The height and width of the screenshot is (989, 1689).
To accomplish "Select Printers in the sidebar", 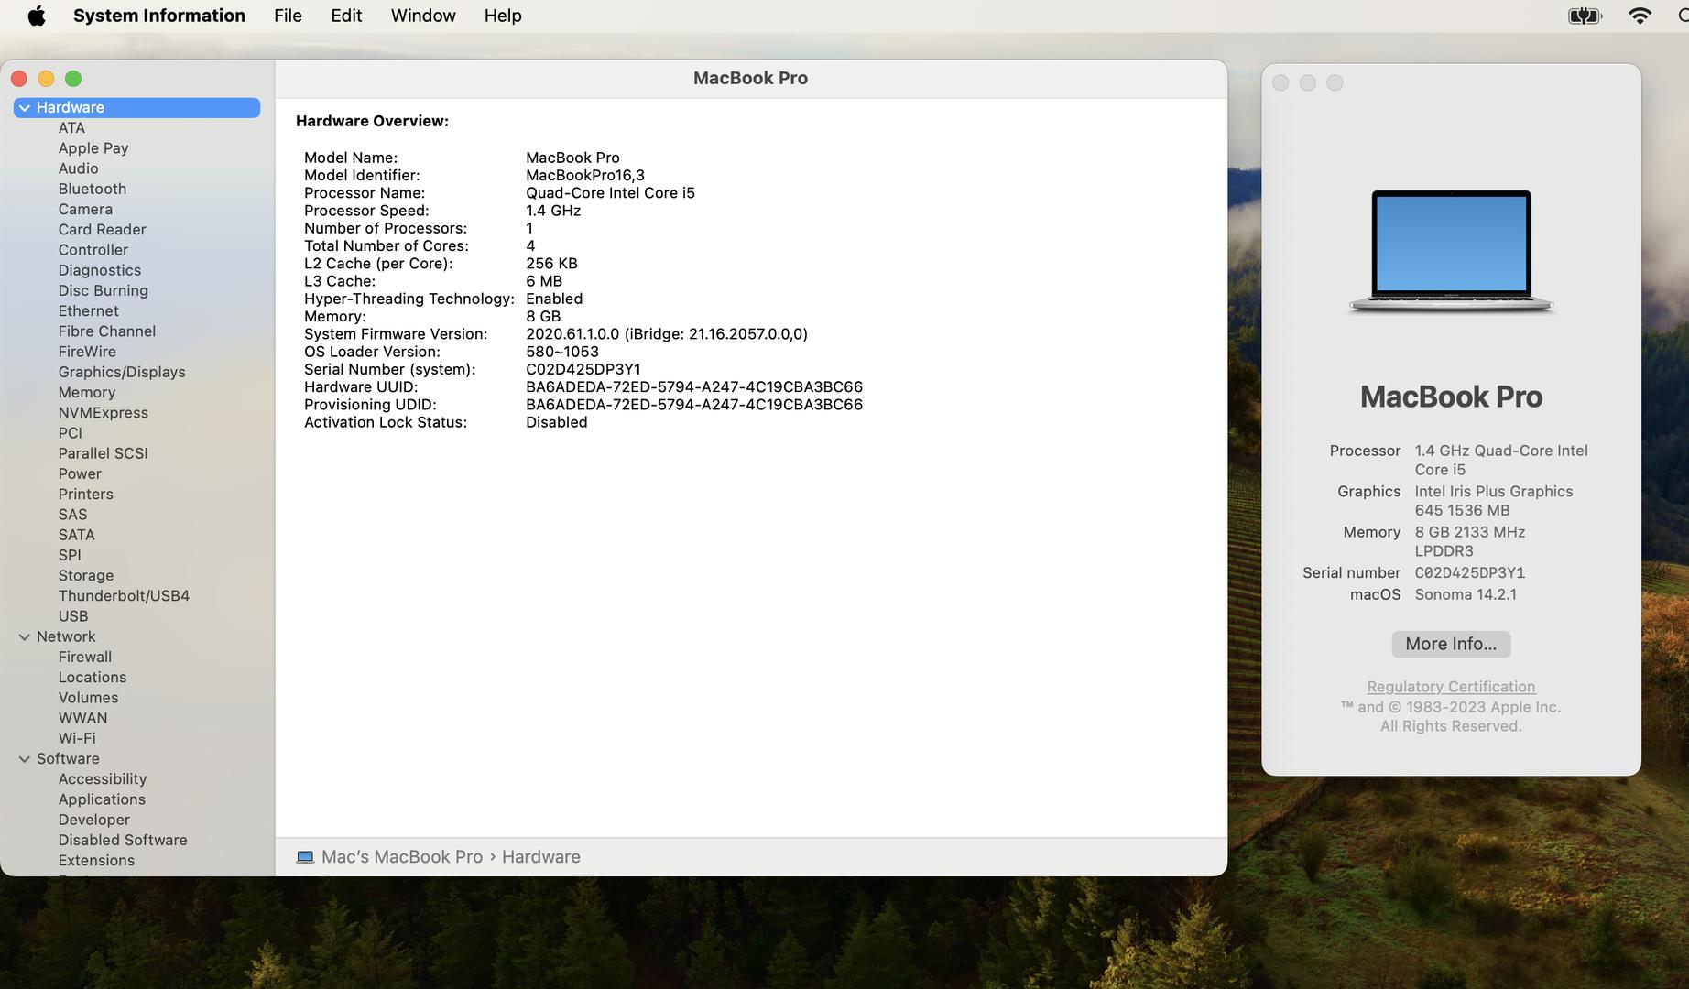I will pos(86,494).
